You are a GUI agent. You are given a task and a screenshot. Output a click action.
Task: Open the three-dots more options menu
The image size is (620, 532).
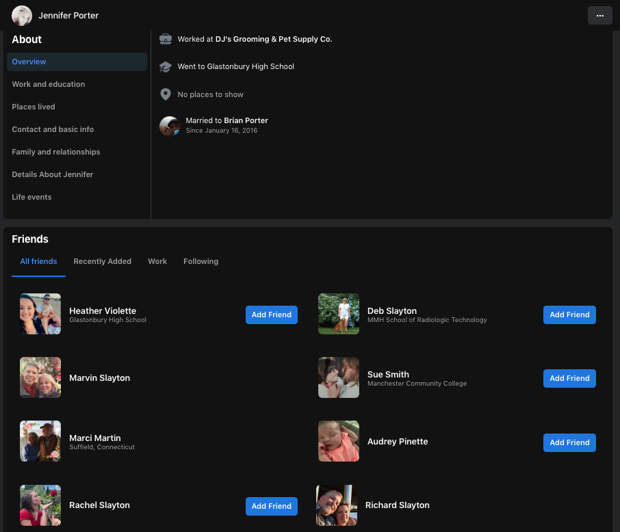tap(600, 16)
